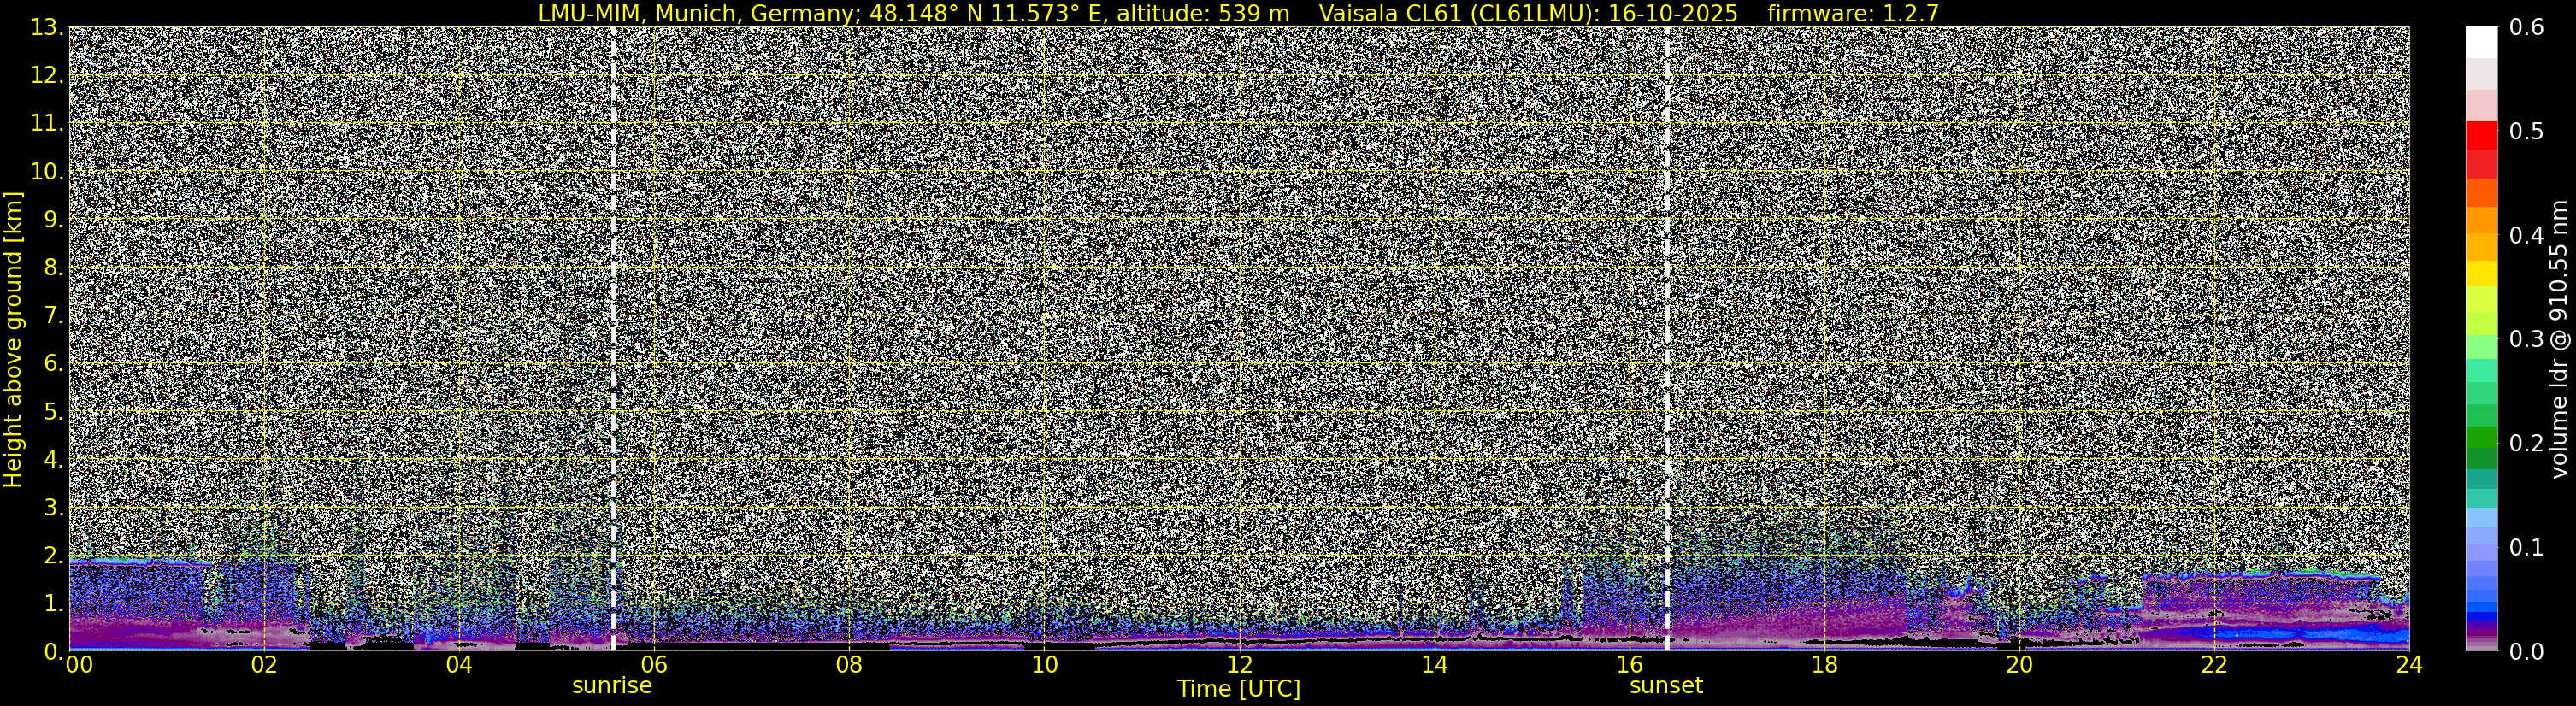The image size is (2576, 706).
Task: Click the 'volume ldr @ 910.55 nm' colorbar label
Action: coord(2559,339)
